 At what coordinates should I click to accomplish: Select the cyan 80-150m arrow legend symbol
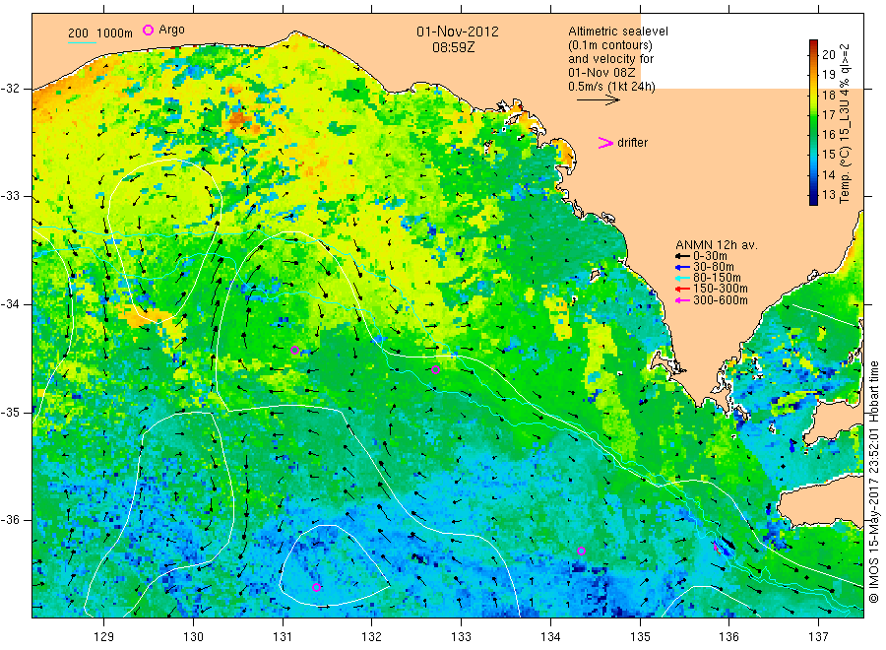click(x=683, y=278)
